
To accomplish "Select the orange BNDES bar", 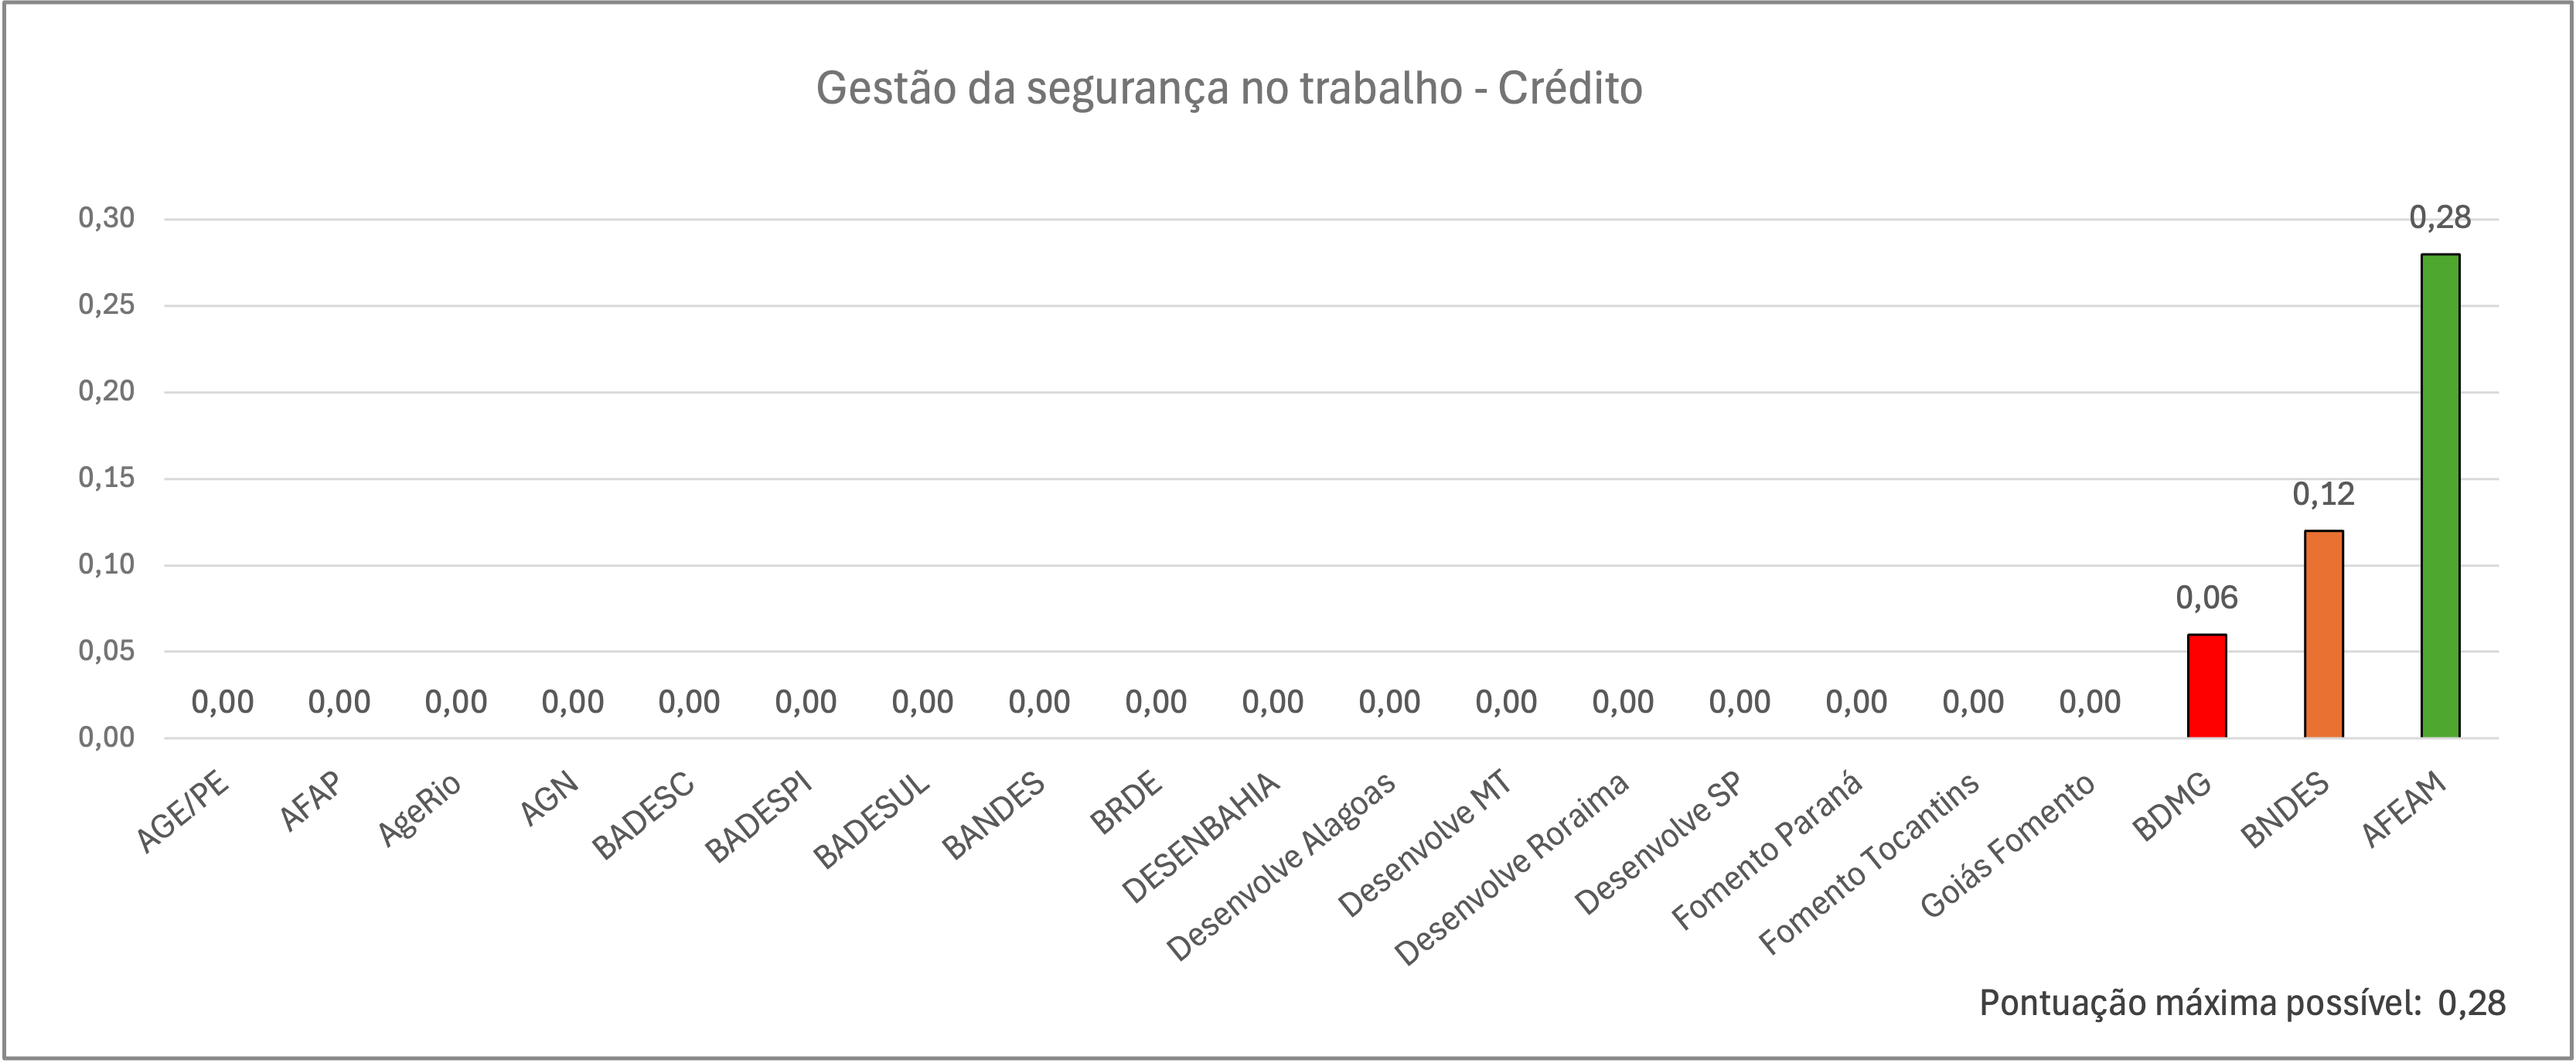I will click(x=2323, y=634).
